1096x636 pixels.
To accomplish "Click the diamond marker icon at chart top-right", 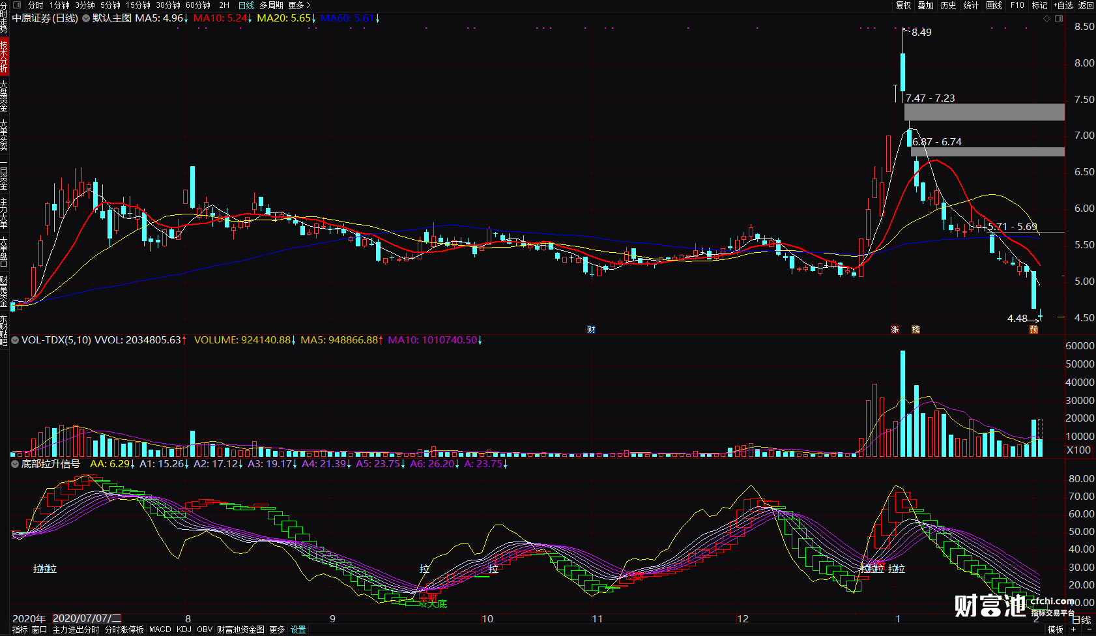I will click(1047, 18).
